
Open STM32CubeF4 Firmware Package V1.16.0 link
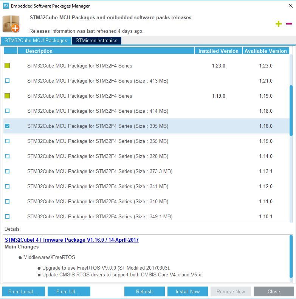click(x=72, y=240)
